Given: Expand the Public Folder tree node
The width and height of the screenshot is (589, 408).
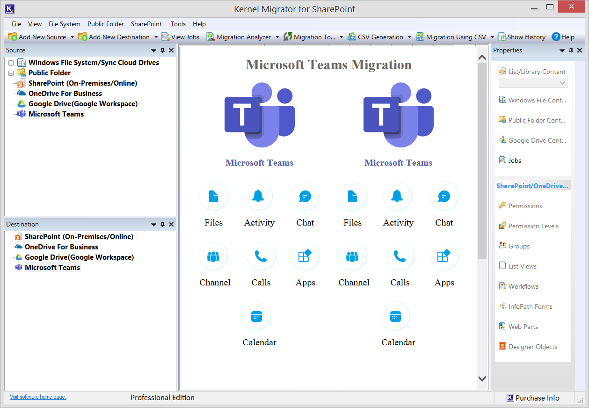Looking at the screenshot, I should click(11, 73).
